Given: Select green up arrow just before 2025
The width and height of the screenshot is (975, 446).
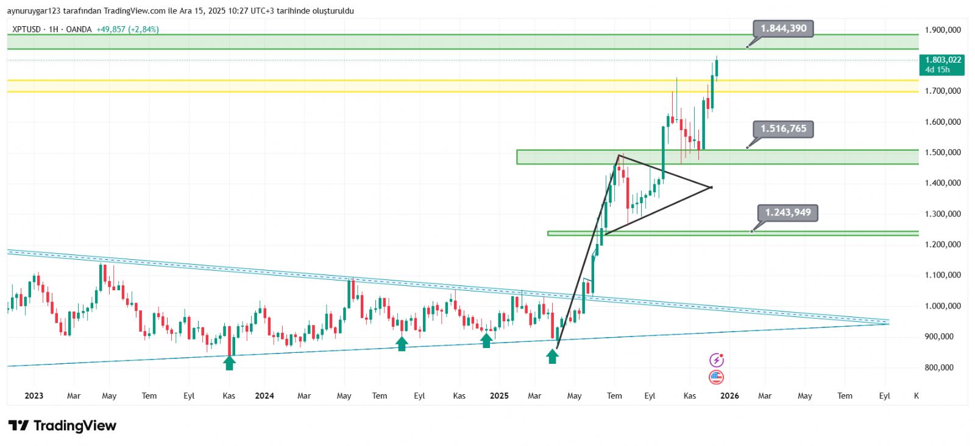Looking at the screenshot, I should tap(486, 340).
